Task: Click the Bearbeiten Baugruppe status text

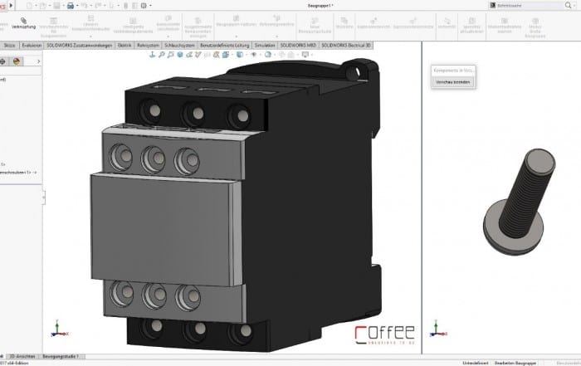Action: [x=515, y=363]
